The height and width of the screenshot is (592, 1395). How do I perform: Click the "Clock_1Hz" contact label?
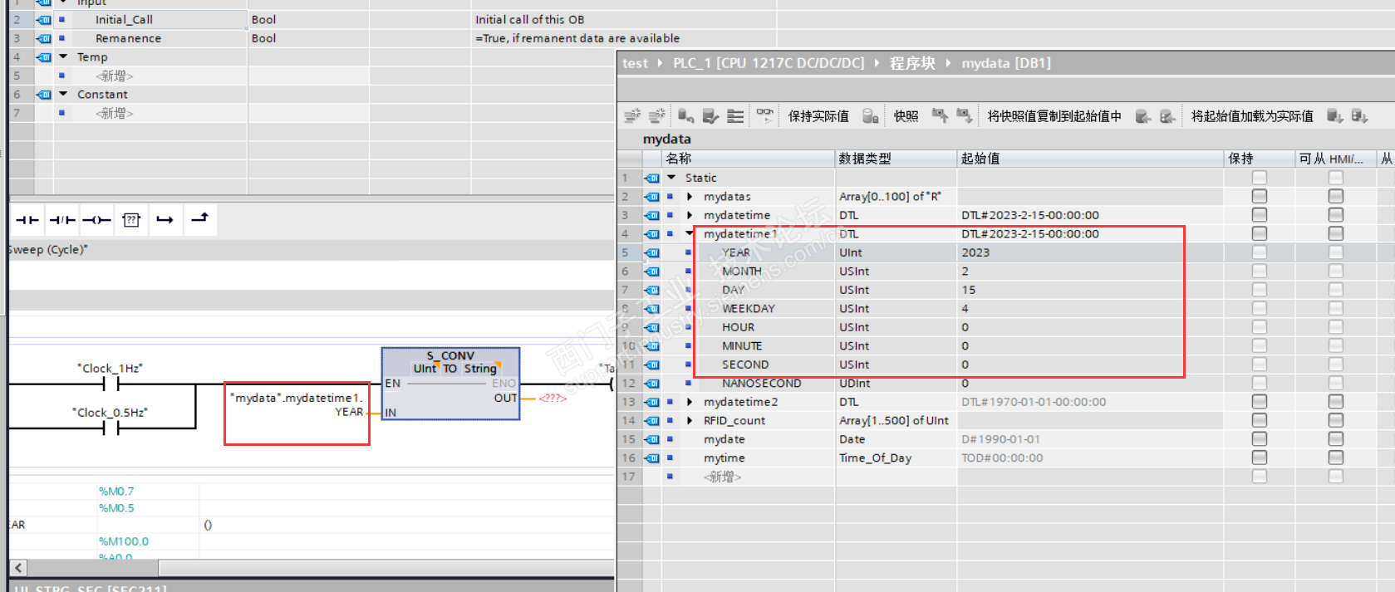(110, 368)
